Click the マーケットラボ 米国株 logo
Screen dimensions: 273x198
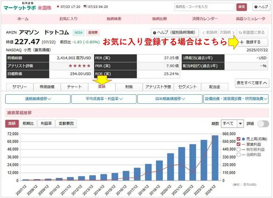tap(28, 7)
